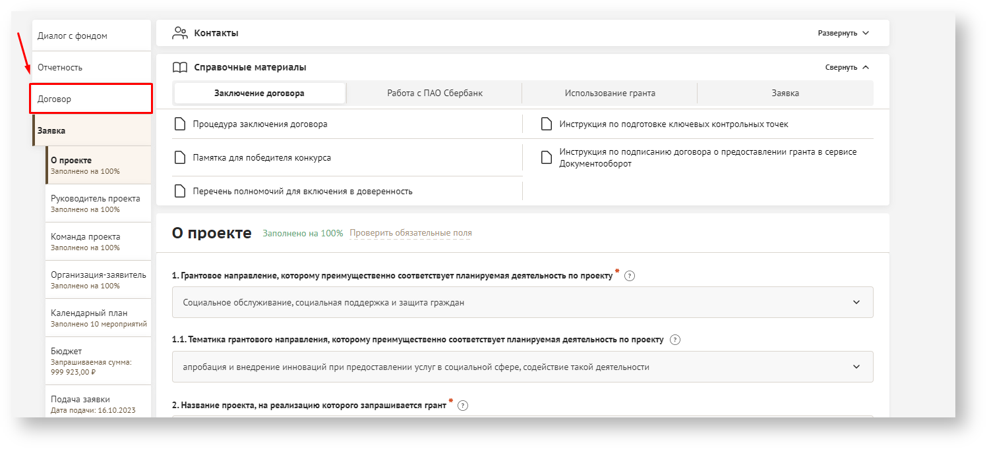987x449 pixels.
Task: Click help icon next to Грантовое направление field
Action: (x=630, y=276)
